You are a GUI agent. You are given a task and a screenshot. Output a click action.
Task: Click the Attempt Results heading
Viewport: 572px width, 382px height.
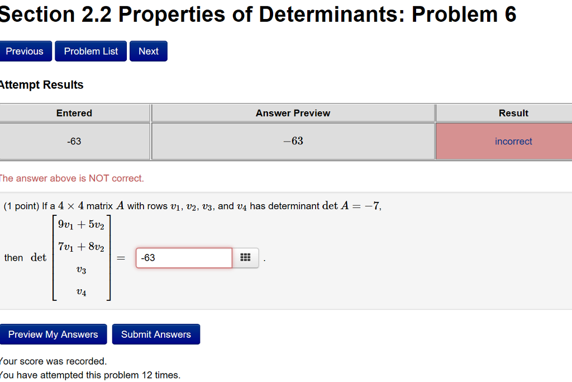[41, 84]
